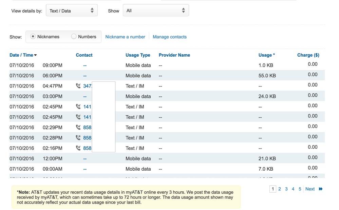Jump to last page with double-arrow icon
Screen dimensions: 339x210
(321, 189)
